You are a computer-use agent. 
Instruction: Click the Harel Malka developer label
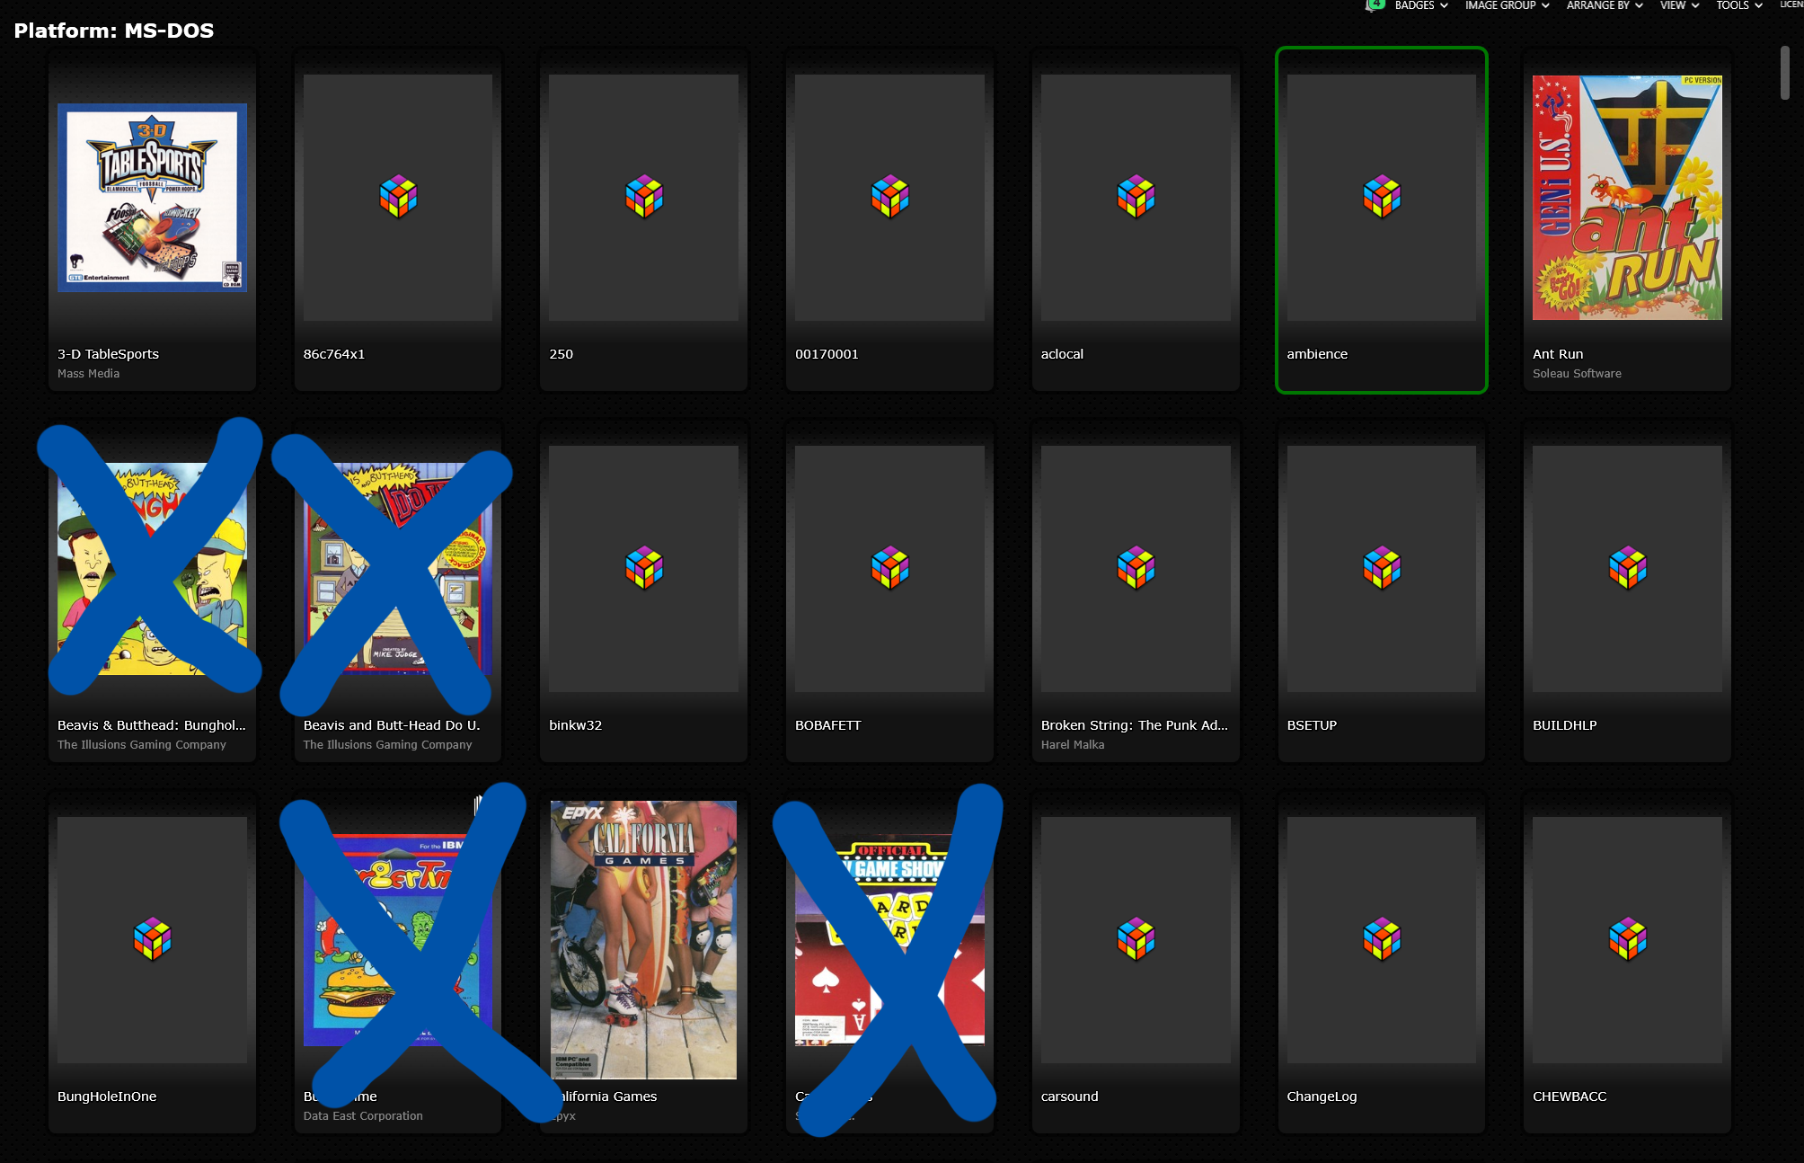point(1073,745)
